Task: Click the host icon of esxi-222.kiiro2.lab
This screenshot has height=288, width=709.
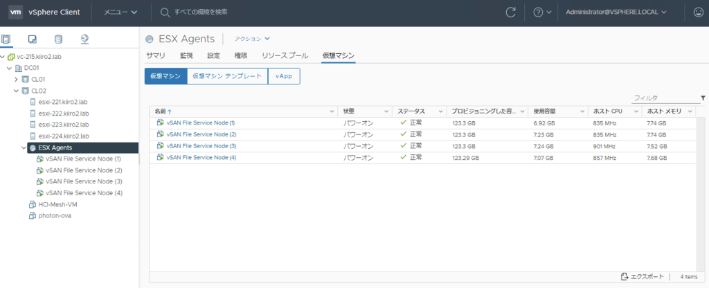Action: click(33, 114)
